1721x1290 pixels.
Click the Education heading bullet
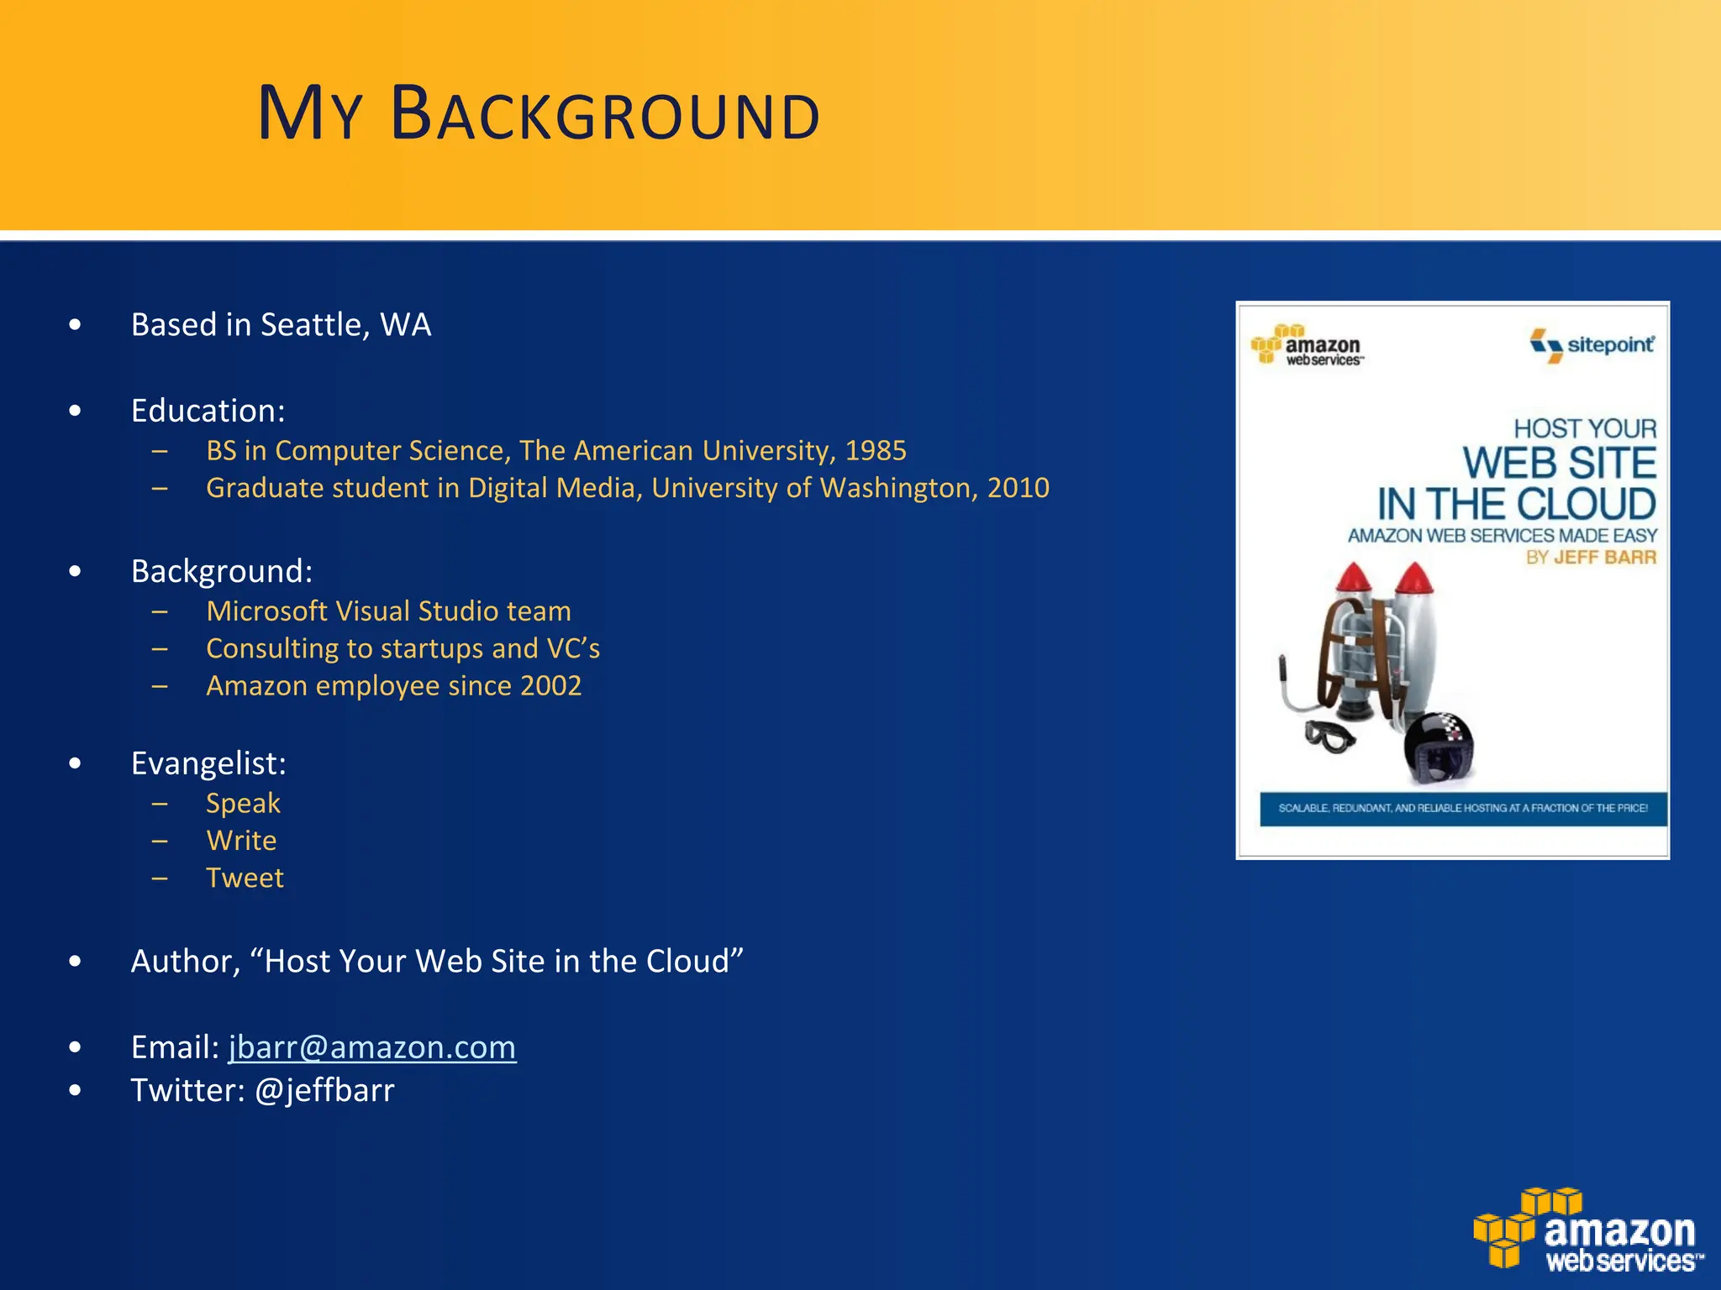[x=208, y=411]
